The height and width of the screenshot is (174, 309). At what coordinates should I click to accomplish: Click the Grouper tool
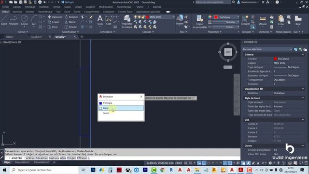[x=245, y=20]
